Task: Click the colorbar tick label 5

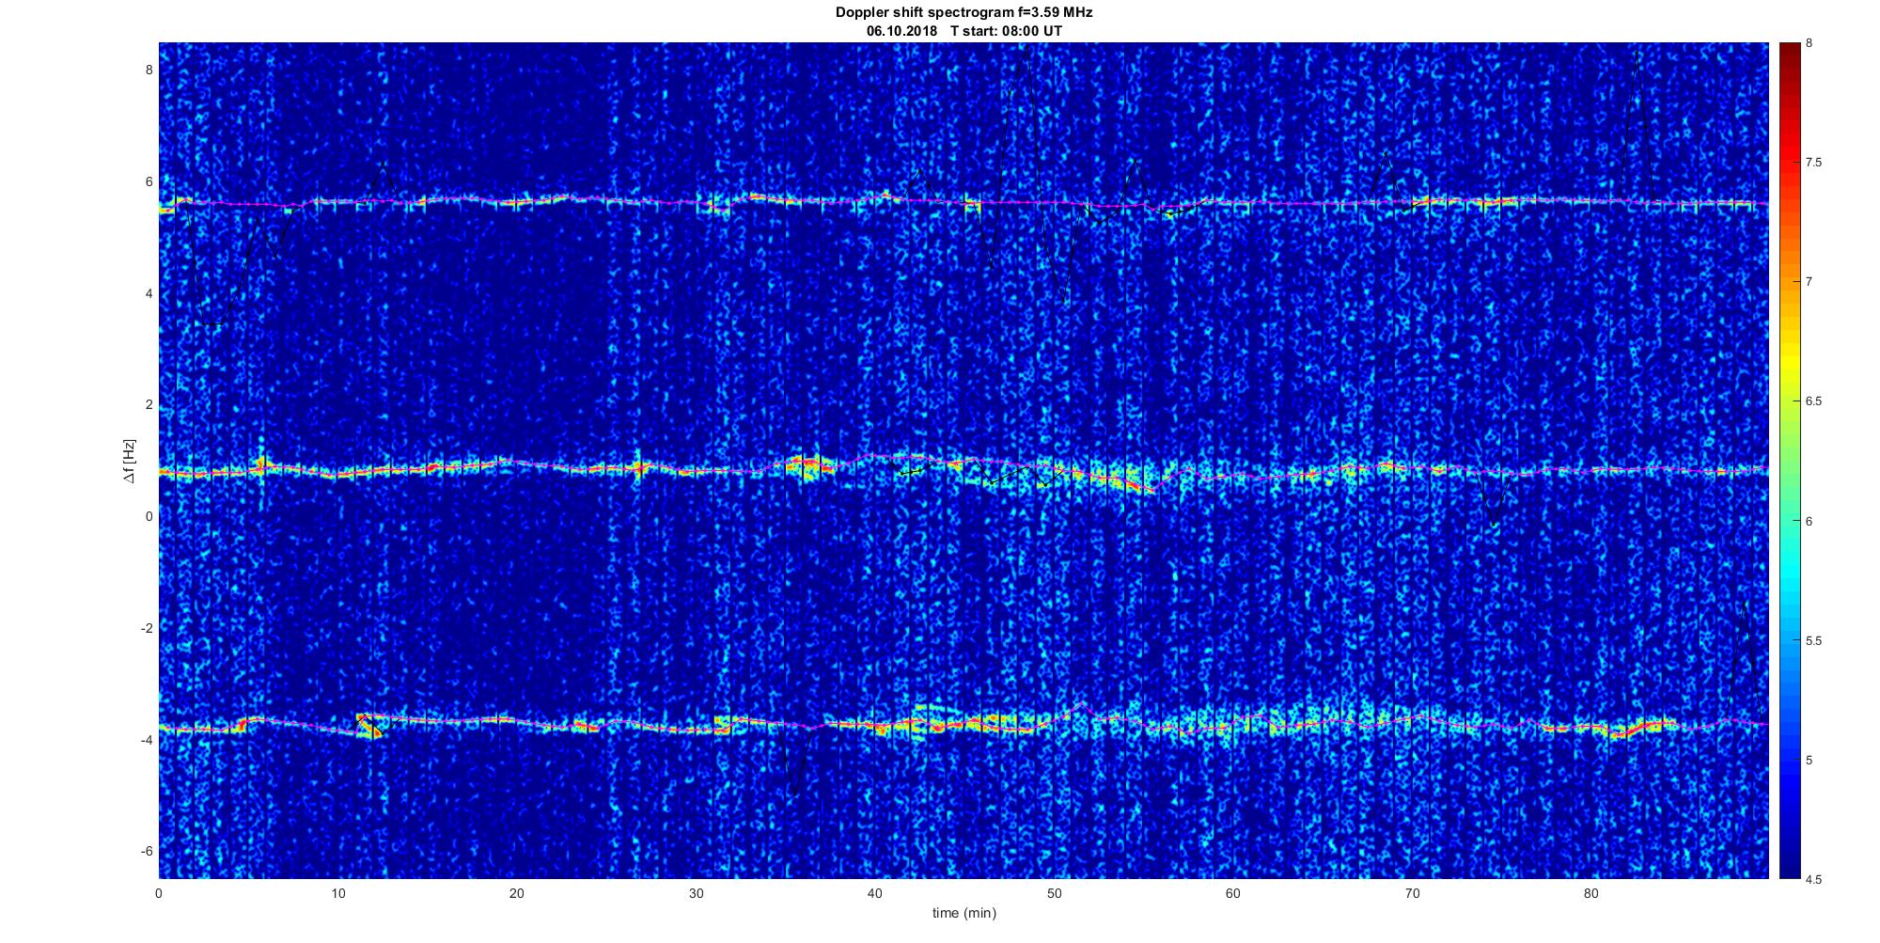Action: click(1809, 760)
